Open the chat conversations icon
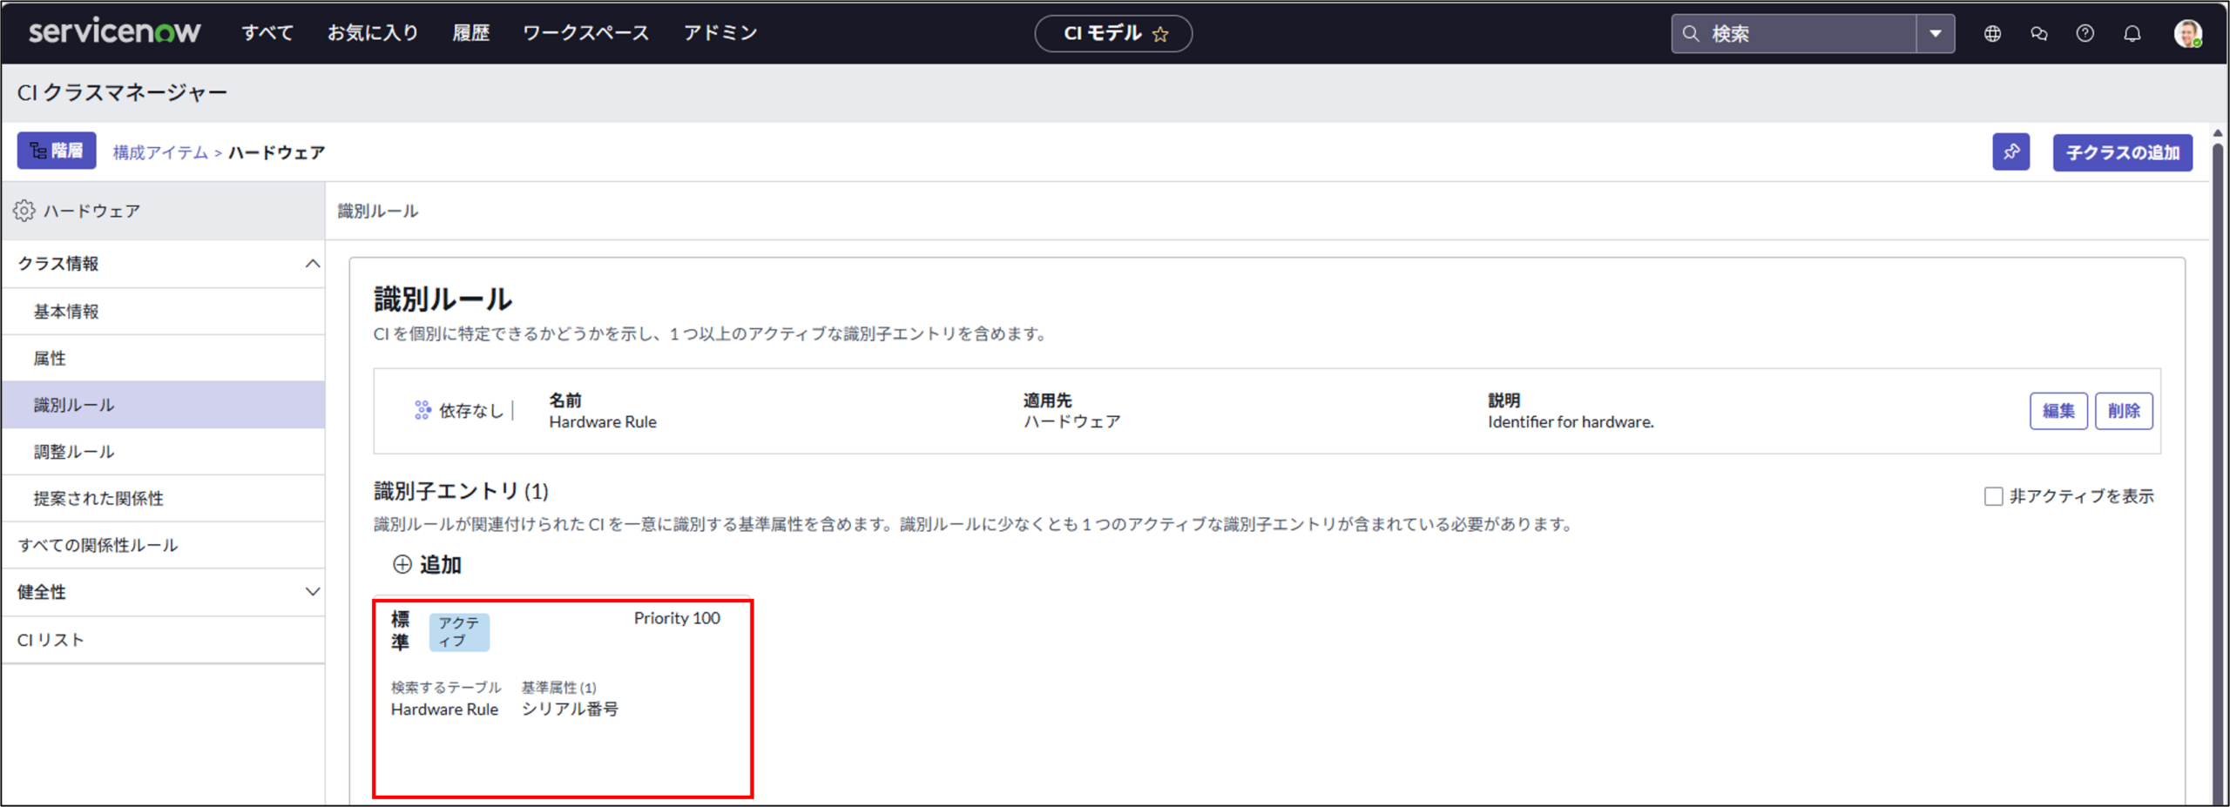Image resolution: width=2230 pixels, height=807 pixels. coord(2038,33)
